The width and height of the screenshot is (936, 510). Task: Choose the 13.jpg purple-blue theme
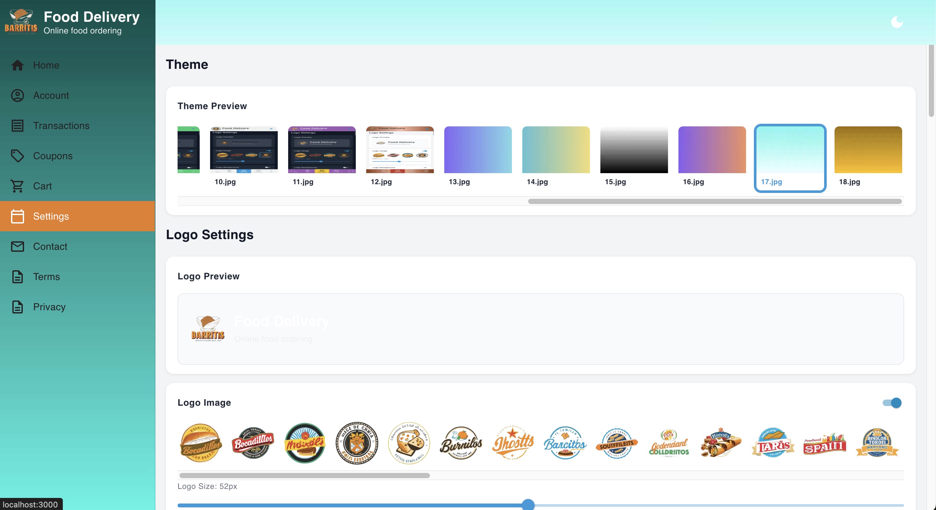[477, 150]
